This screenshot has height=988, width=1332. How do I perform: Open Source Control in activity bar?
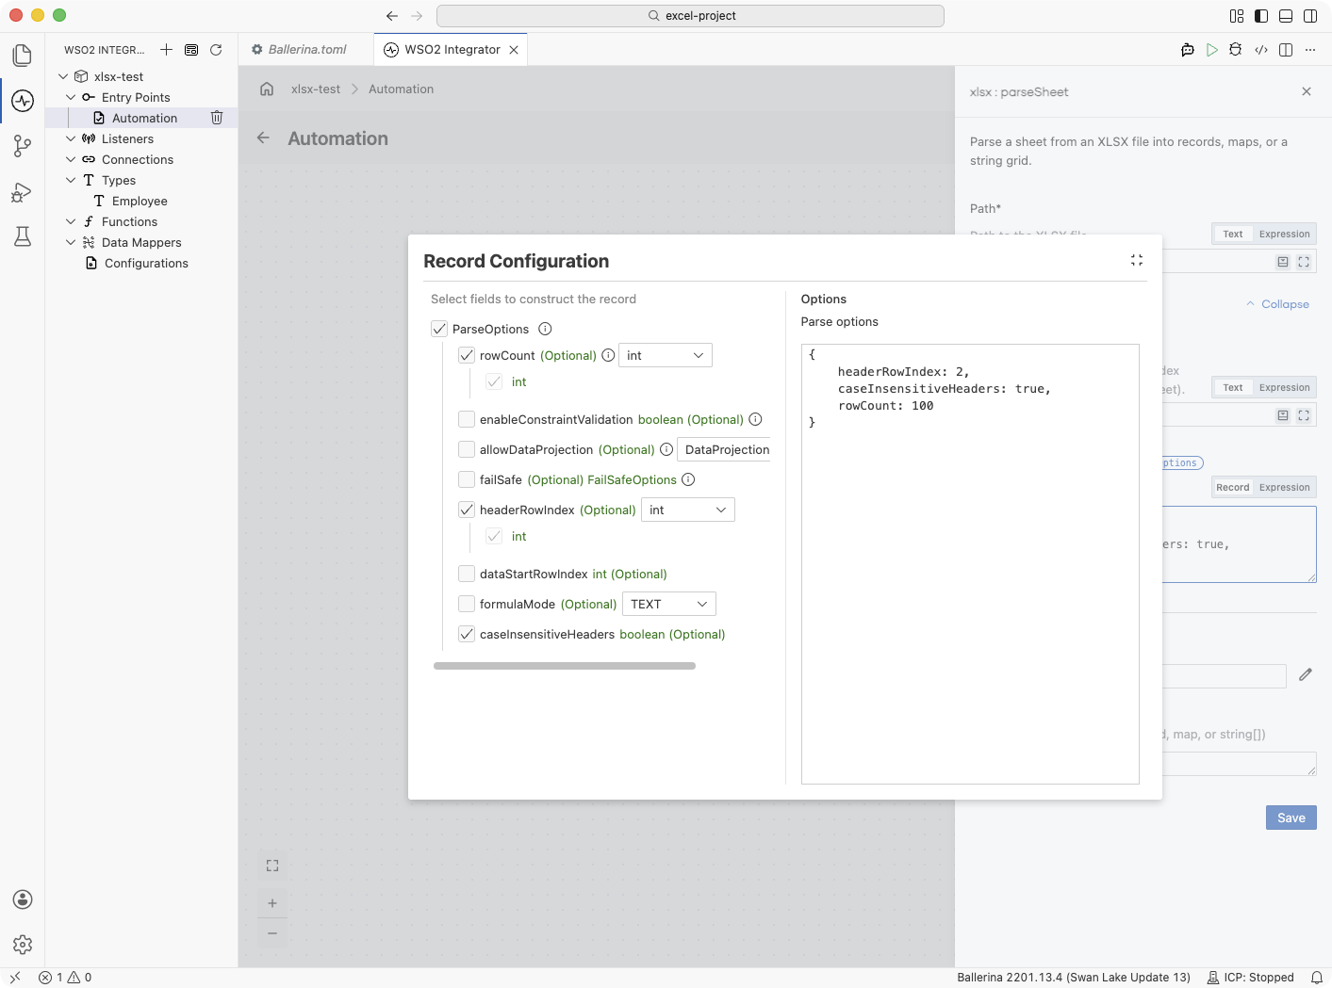[x=23, y=146]
